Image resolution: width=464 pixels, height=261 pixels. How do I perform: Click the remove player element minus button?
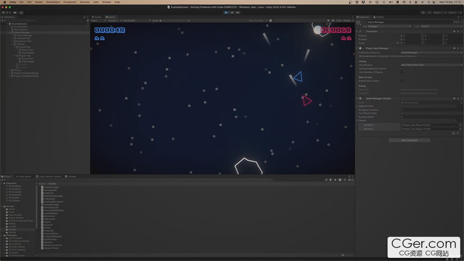coord(458,133)
